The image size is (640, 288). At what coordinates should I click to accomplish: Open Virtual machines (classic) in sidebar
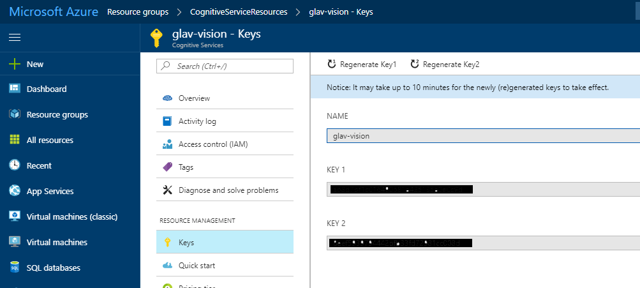click(72, 216)
